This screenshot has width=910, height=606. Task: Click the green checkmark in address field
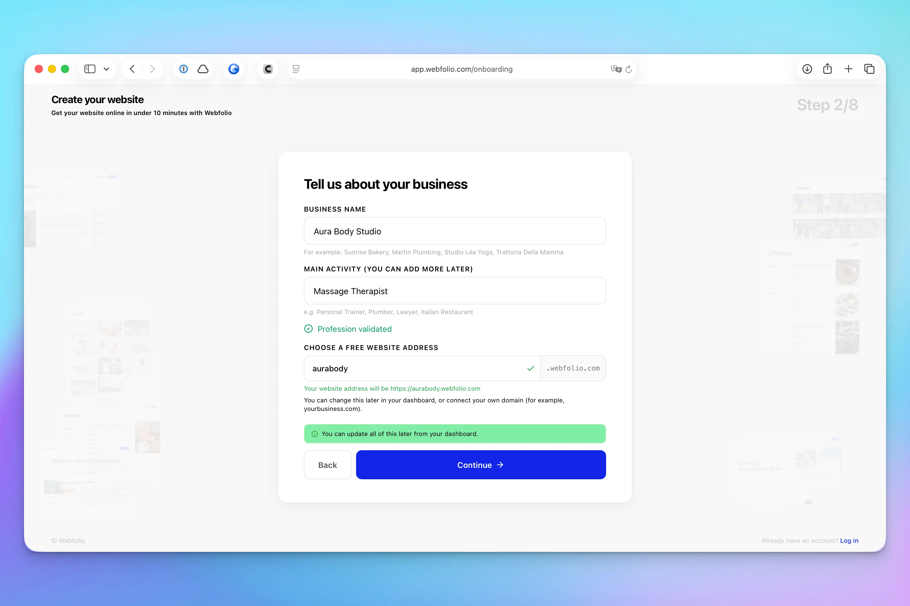tap(531, 368)
